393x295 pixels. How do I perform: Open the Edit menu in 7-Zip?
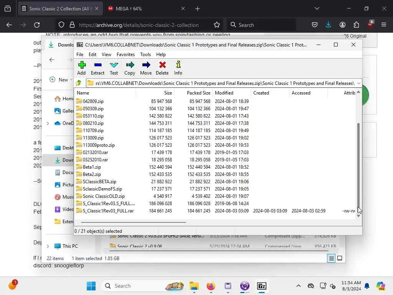coord(92,55)
